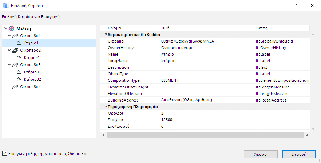This screenshot has height=163, width=321.
Task: Click the Όροφοι row
Action: coord(205,113)
